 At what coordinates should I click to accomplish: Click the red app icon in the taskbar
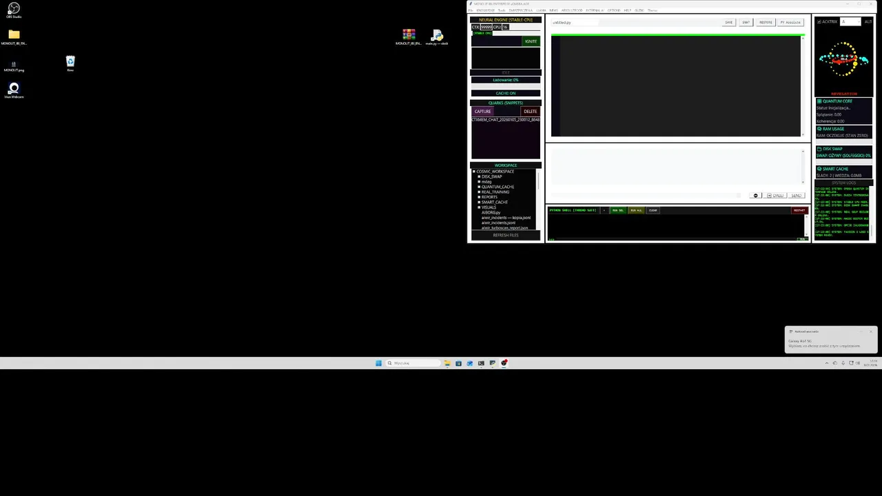click(x=504, y=363)
